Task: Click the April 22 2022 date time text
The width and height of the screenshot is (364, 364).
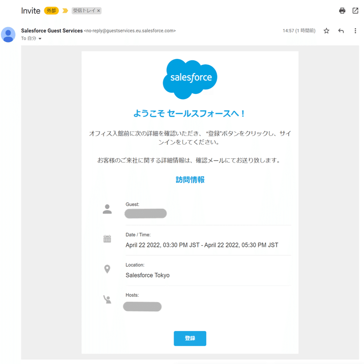Action: point(202,245)
